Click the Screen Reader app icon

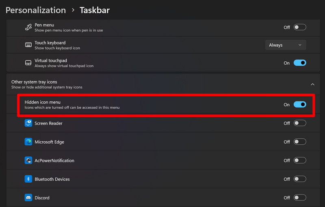[x=28, y=123]
